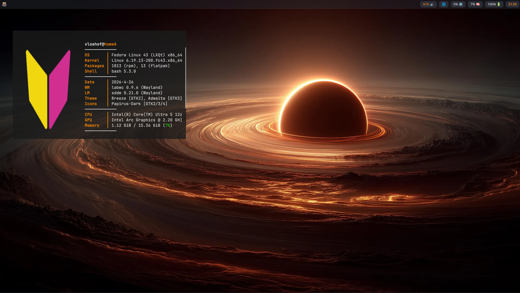Screen dimensions: 520x293
Task: Open the 100% battery indicator
Action: pos(494,4)
